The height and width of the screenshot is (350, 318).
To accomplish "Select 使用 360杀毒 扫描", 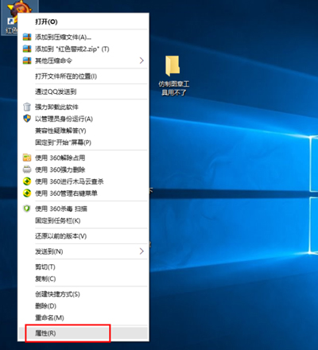I will (x=83, y=208).
